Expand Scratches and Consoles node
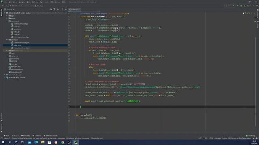Image resolution: width=259 pixels, height=145 pixels. [4, 77]
